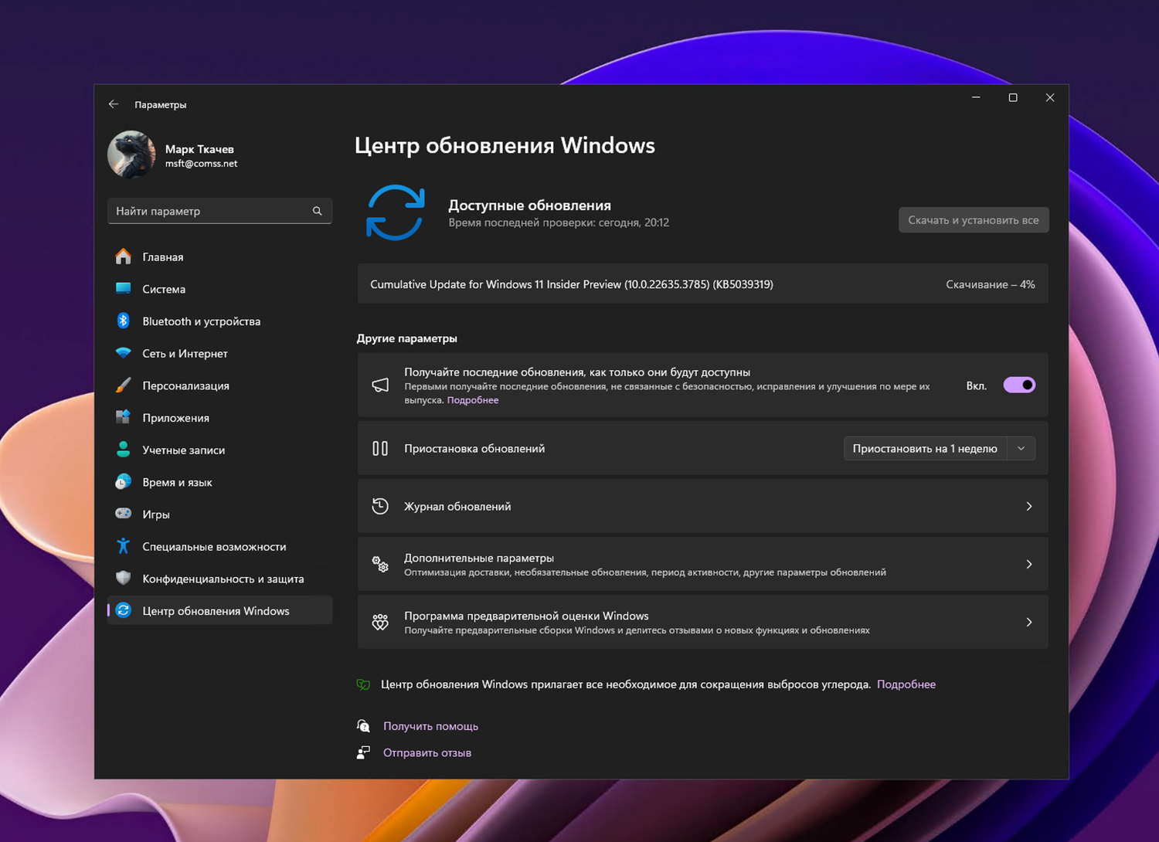Click the Специальные возможности accessibility icon

(x=123, y=546)
